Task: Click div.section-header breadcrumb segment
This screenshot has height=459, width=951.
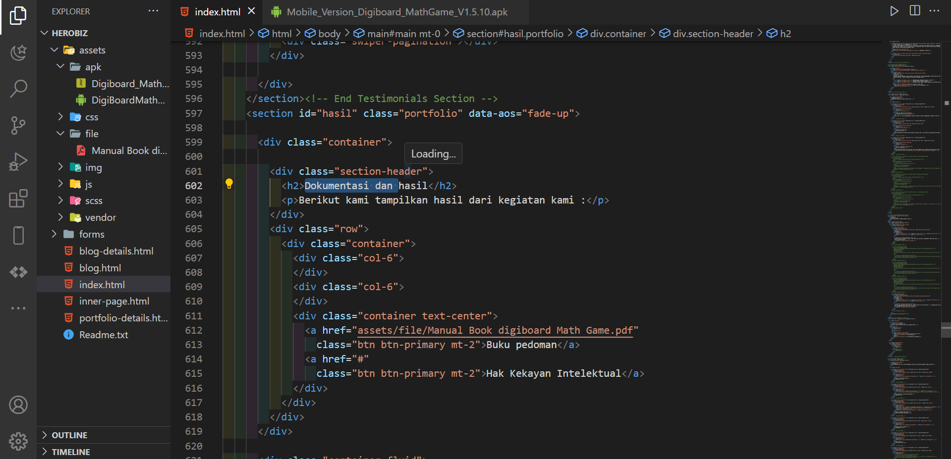Action: coord(706,33)
